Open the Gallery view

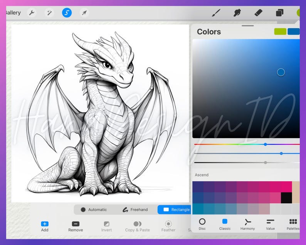click(13, 13)
